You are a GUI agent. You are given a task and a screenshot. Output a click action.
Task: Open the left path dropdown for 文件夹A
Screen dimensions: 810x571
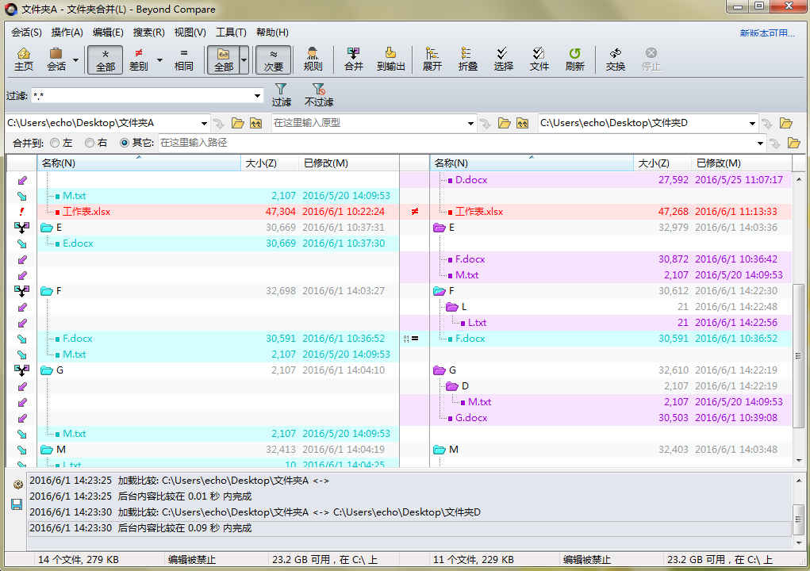pyautogui.click(x=205, y=123)
